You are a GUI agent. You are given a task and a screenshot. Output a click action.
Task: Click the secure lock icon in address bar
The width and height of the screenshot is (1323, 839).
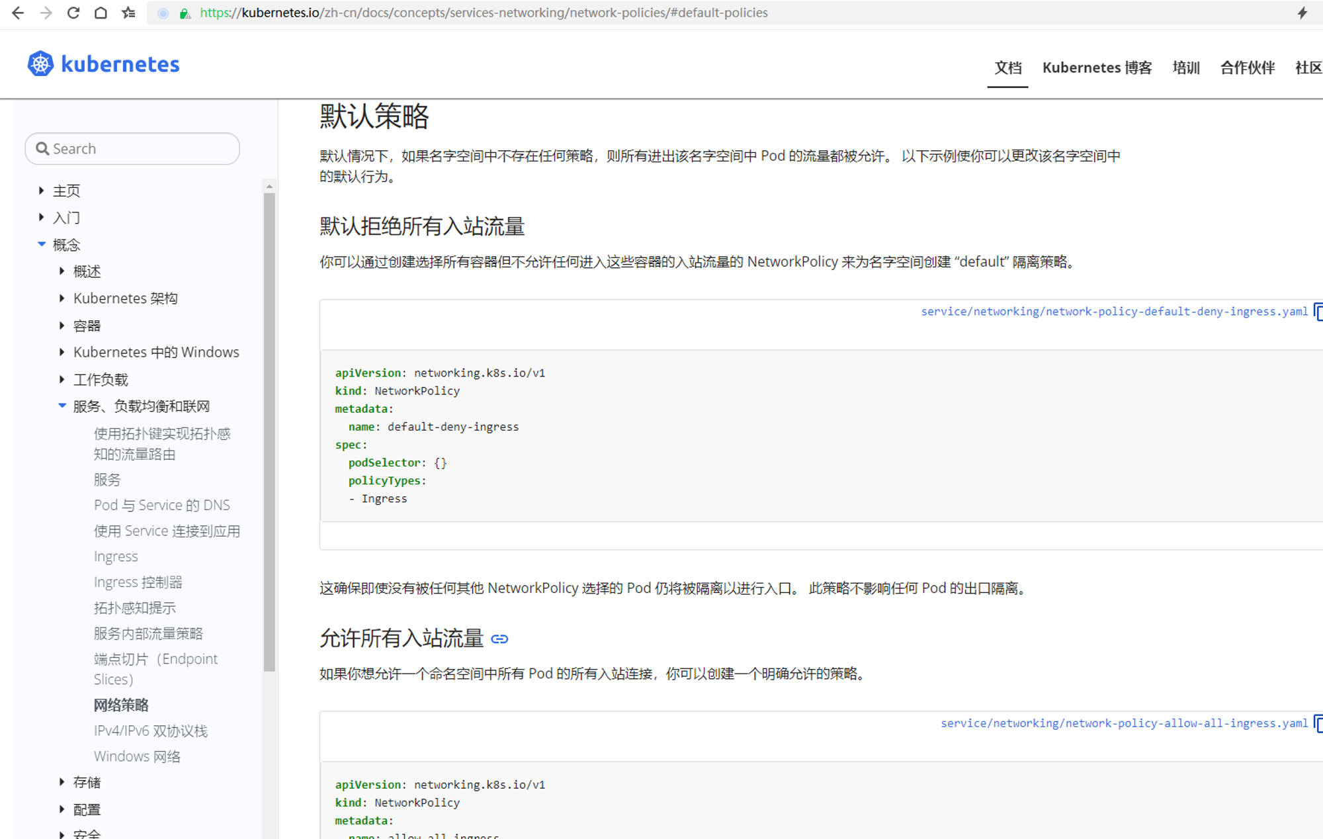pos(185,13)
